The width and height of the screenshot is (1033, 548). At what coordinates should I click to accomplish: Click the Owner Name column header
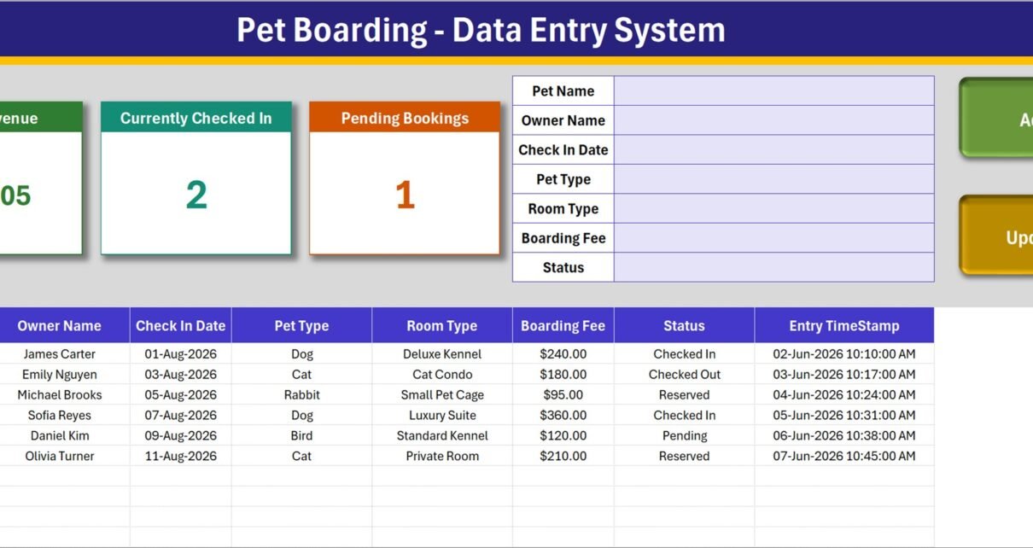point(60,325)
